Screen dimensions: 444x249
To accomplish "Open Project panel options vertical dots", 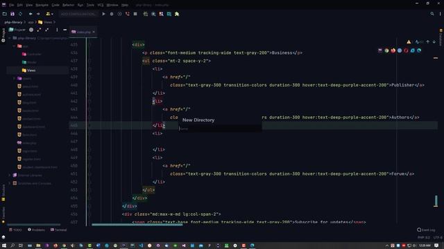I will coord(57,30).
